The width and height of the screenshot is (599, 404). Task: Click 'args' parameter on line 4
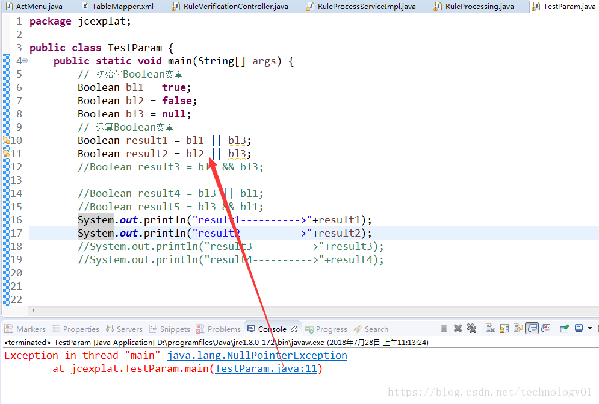point(264,61)
